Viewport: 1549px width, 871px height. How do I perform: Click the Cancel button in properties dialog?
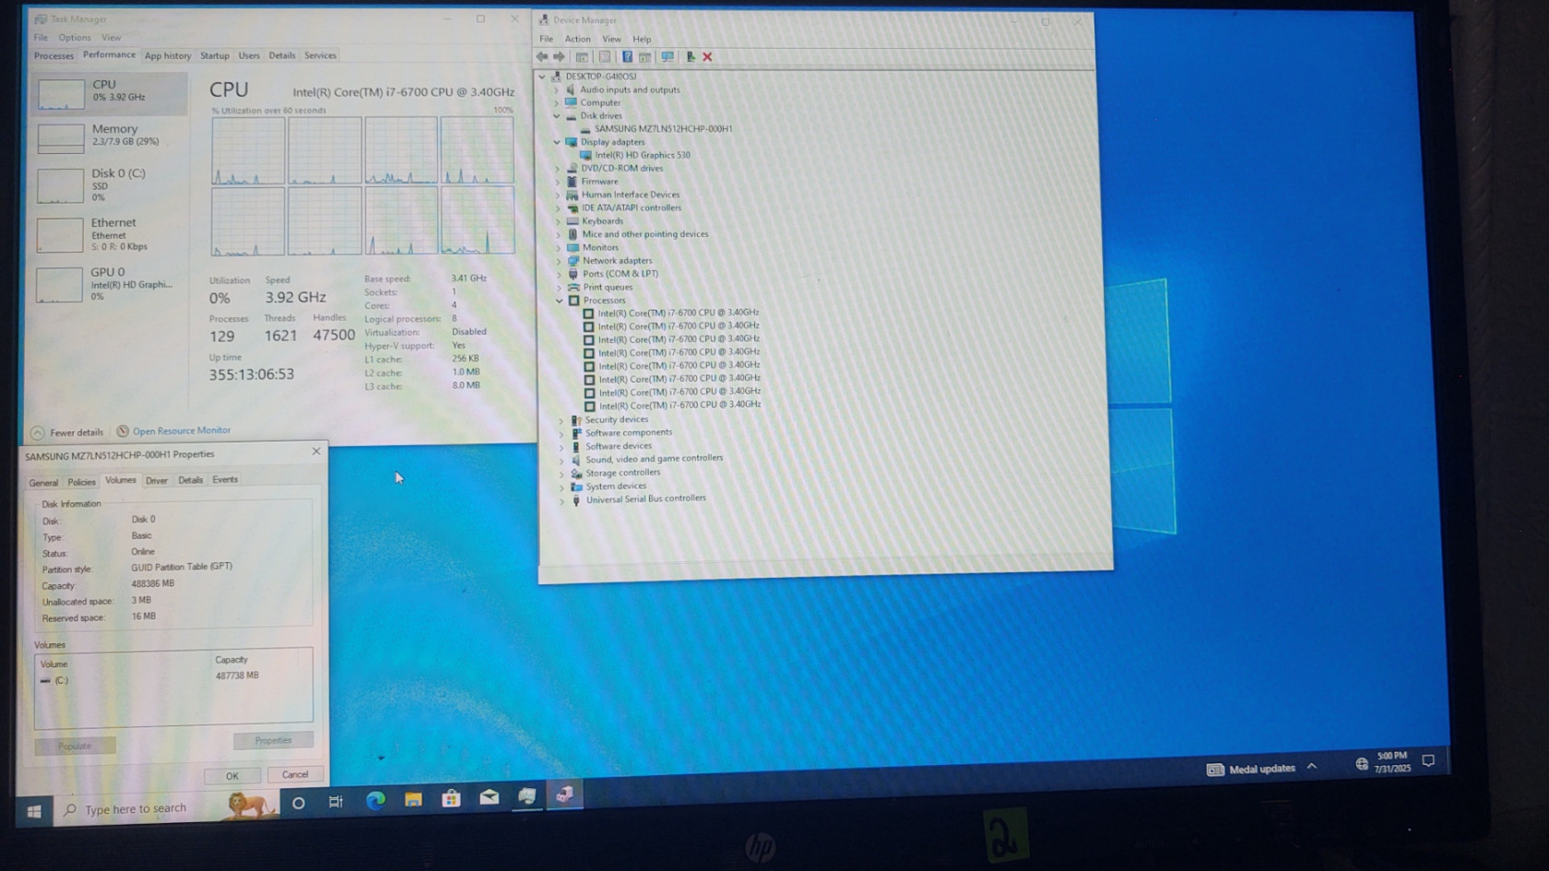click(295, 775)
